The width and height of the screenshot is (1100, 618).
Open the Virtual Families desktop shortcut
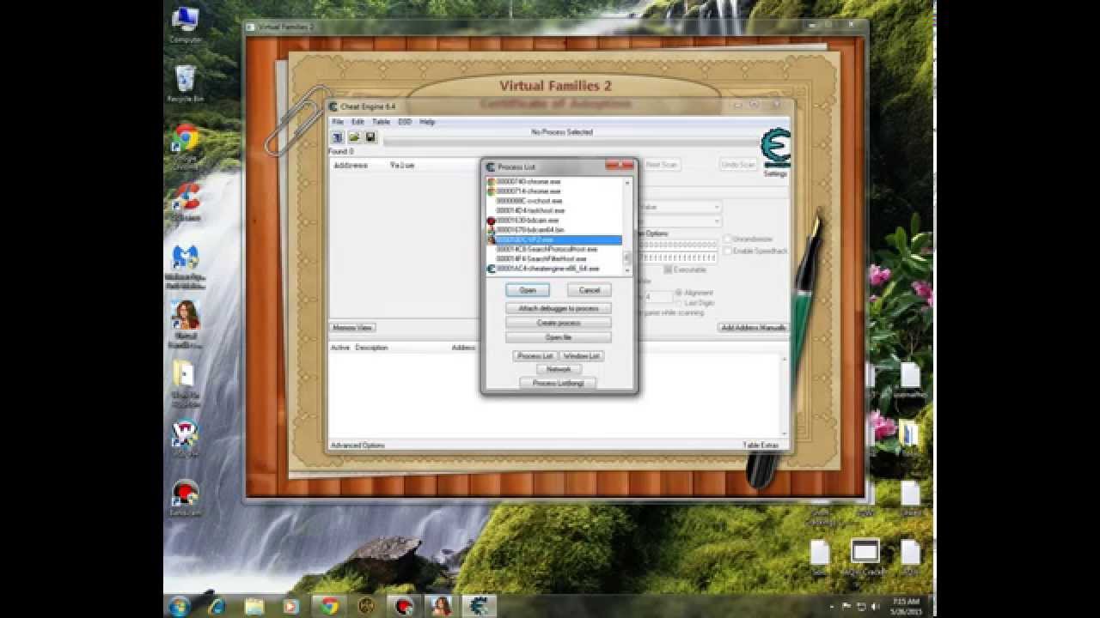point(186,324)
